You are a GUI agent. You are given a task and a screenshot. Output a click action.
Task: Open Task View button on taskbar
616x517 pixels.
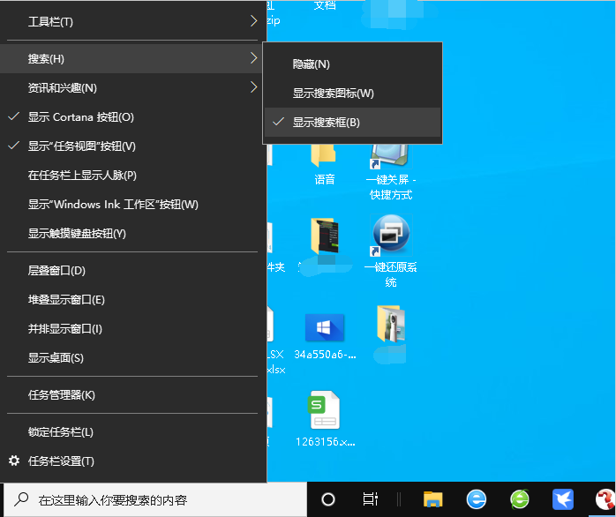coord(370,499)
